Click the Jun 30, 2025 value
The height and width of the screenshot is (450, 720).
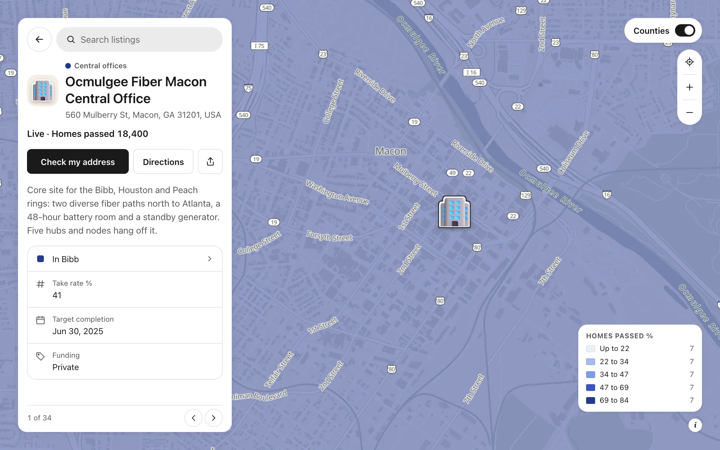tap(78, 331)
